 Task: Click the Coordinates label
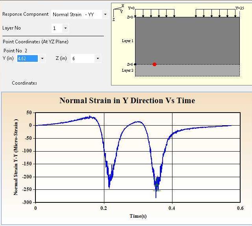pyautogui.click(x=24, y=83)
